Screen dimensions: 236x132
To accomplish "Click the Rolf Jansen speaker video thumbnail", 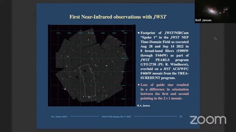I will [215, 11].
